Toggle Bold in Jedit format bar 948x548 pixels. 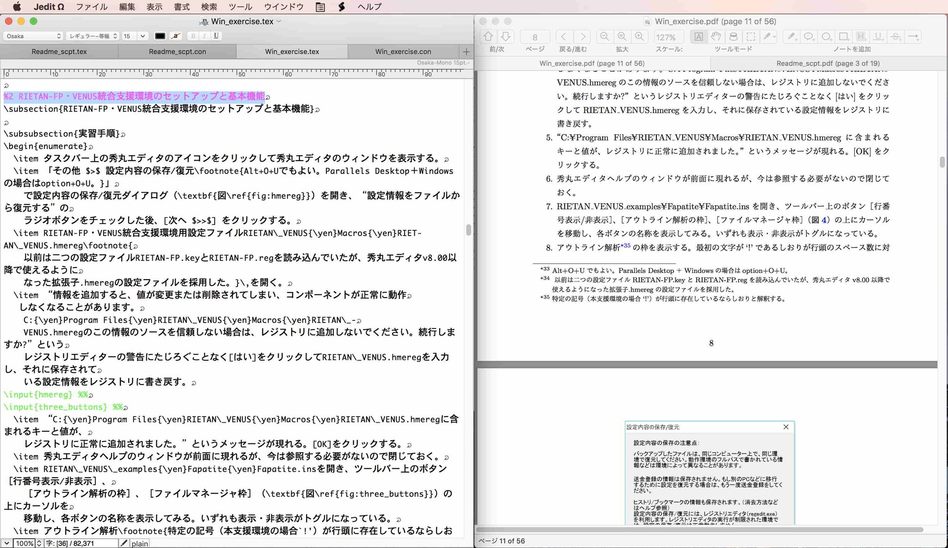193,36
